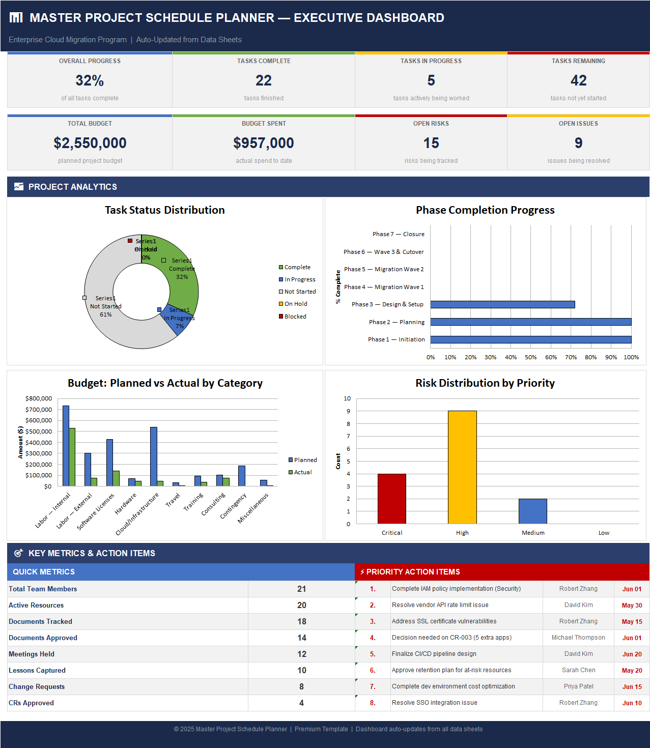Select the Overall Progress 32% card
Screen dimensions: 650x748
coord(90,80)
